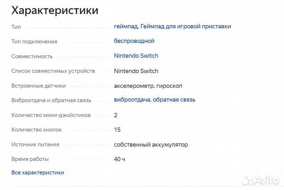Viewport: 284px width, 190px height.
Task: Click the 'Источник питания' label
Action: [x=35, y=144]
